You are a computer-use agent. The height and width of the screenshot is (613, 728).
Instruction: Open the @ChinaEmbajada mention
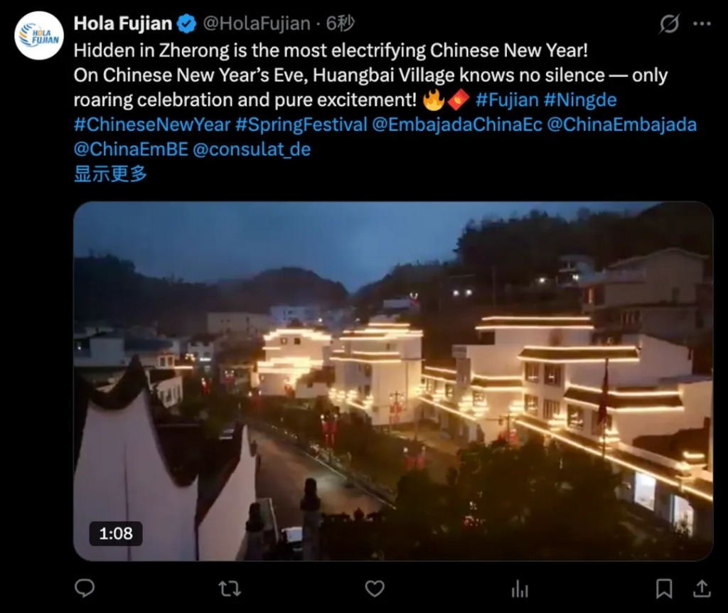pos(622,124)
